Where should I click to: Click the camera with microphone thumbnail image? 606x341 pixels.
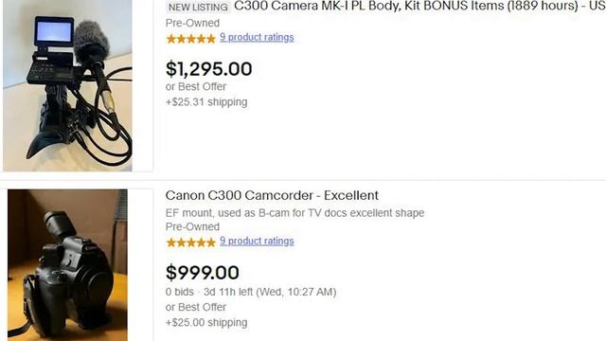(x=67, y=85)
